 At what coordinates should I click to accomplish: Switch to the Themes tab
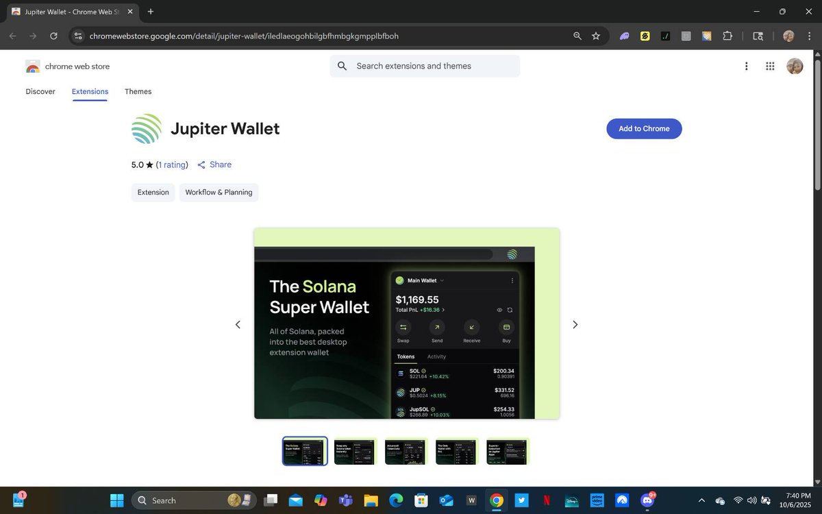(x=138, y=91)
